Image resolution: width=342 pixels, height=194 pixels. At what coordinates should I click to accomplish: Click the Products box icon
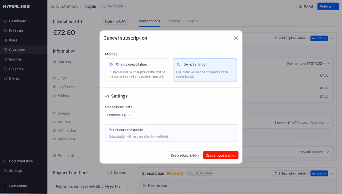click(x=5, y=31)
